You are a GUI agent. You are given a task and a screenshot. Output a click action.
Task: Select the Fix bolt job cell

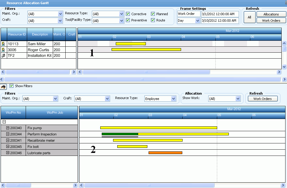[x=52, y=147]
